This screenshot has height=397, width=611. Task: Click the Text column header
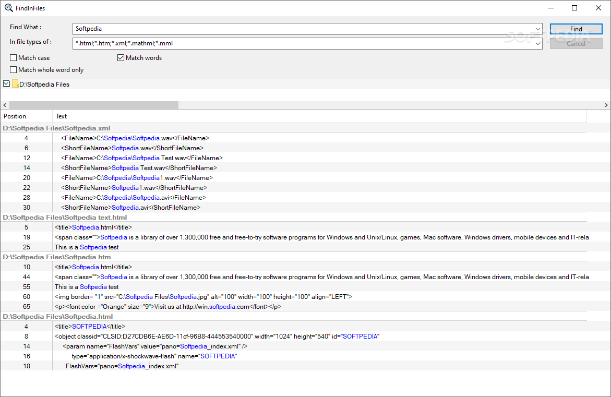[x=319, y=116]
